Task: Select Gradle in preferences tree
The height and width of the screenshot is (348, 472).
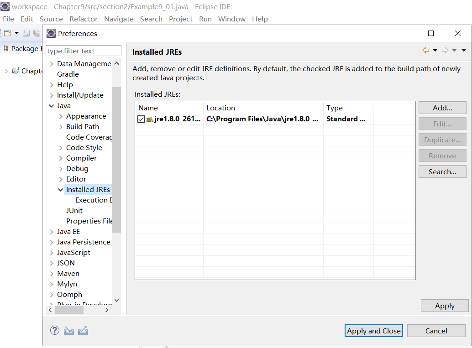Action: coord(68,74)
